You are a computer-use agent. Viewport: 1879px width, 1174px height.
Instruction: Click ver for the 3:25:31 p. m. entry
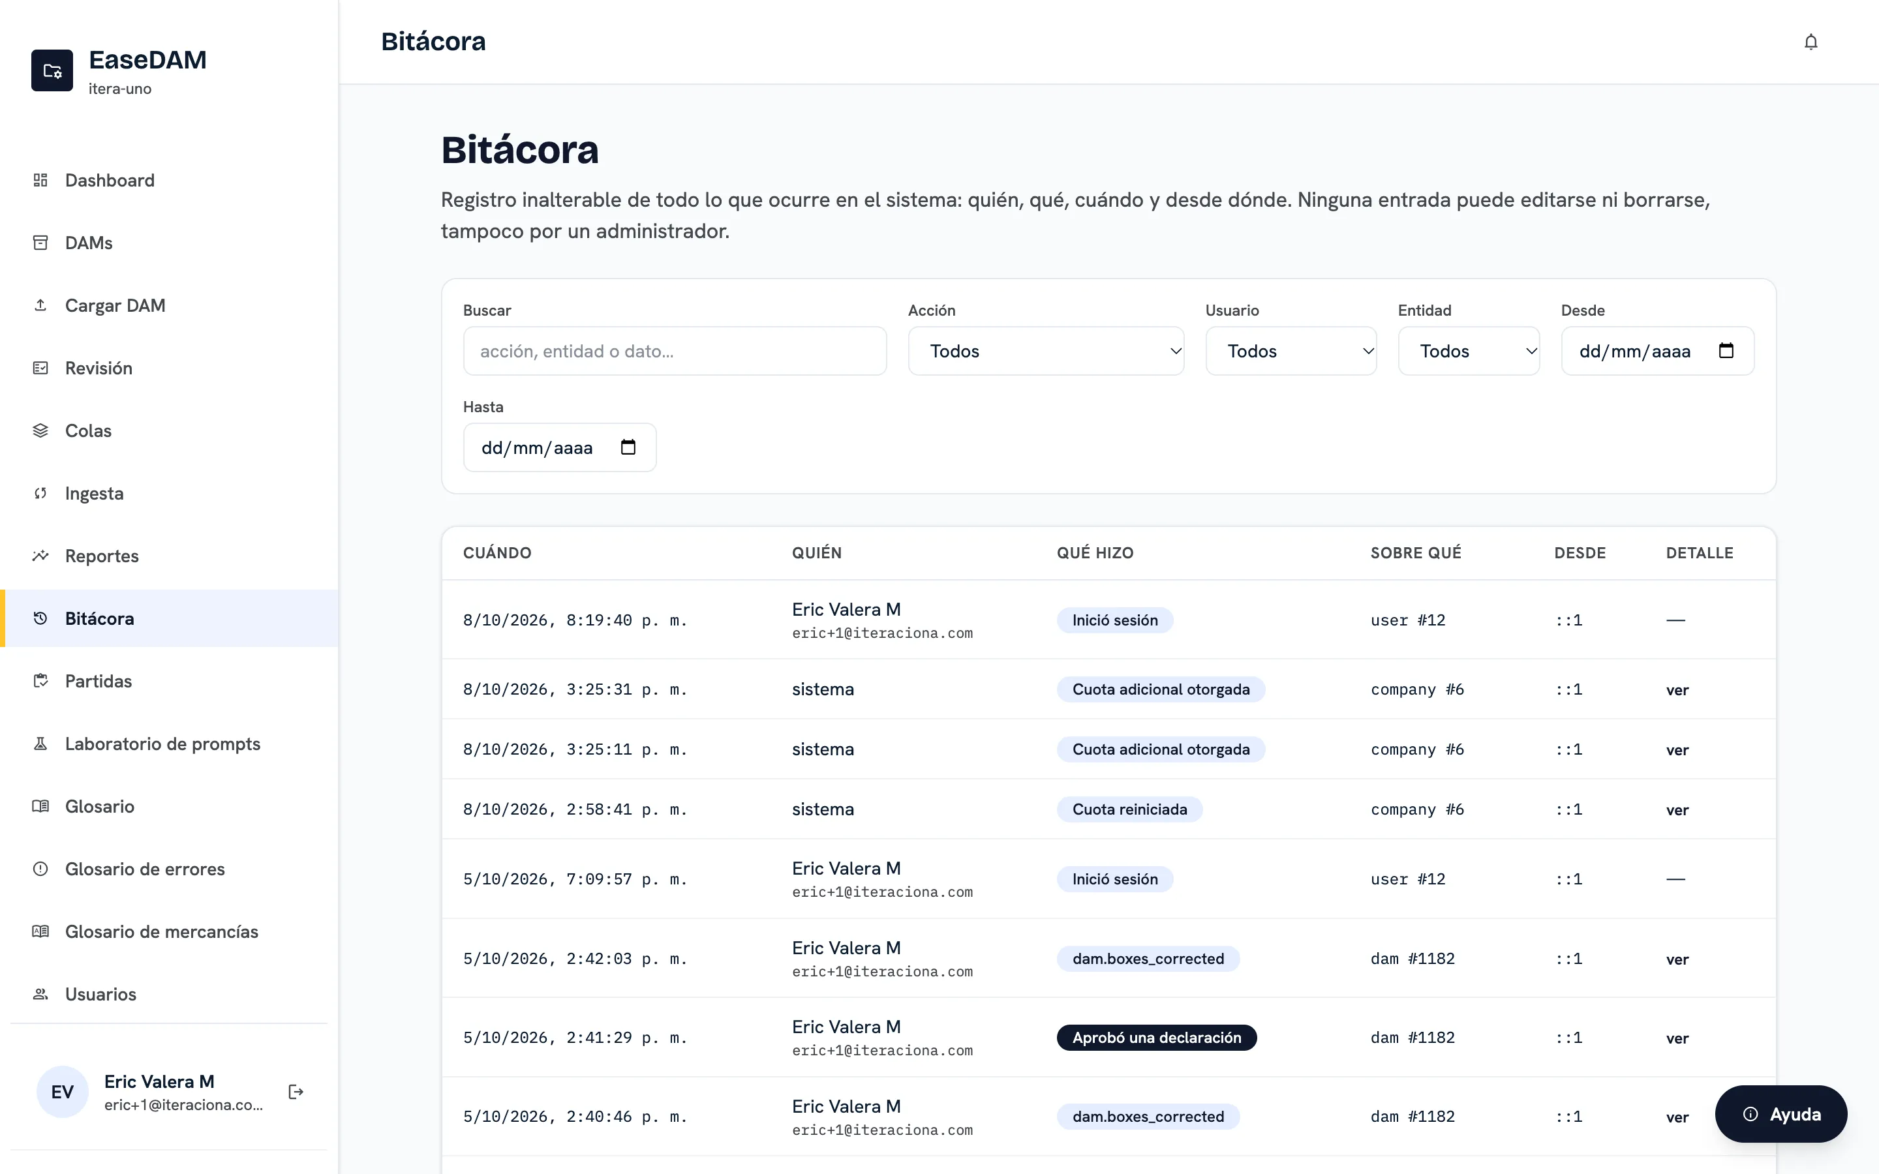click(1677, 690)
